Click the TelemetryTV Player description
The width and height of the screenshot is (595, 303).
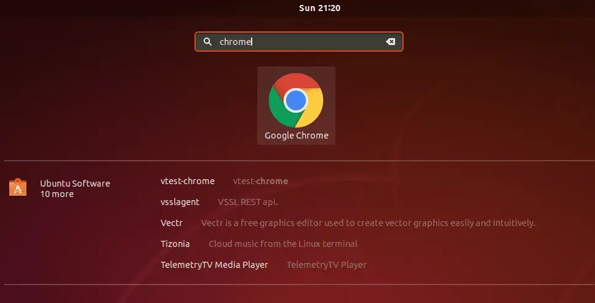coord(327,265)
